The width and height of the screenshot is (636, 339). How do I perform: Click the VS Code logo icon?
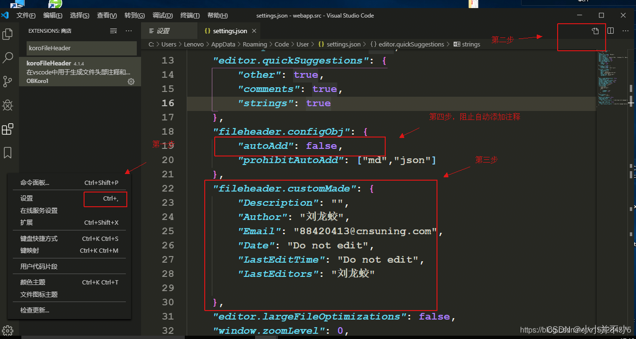pos(5,15)
